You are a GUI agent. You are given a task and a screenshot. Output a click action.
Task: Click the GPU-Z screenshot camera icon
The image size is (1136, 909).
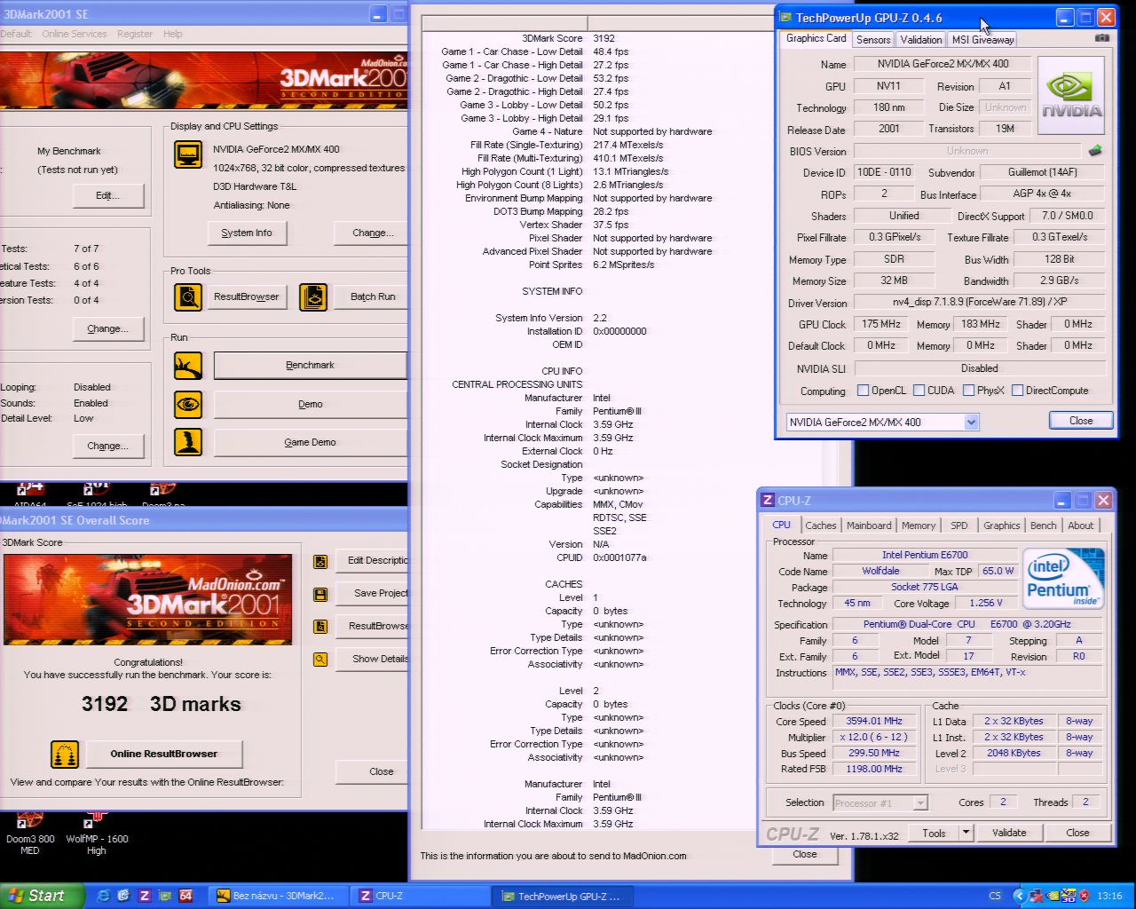tap(1101, 39)
